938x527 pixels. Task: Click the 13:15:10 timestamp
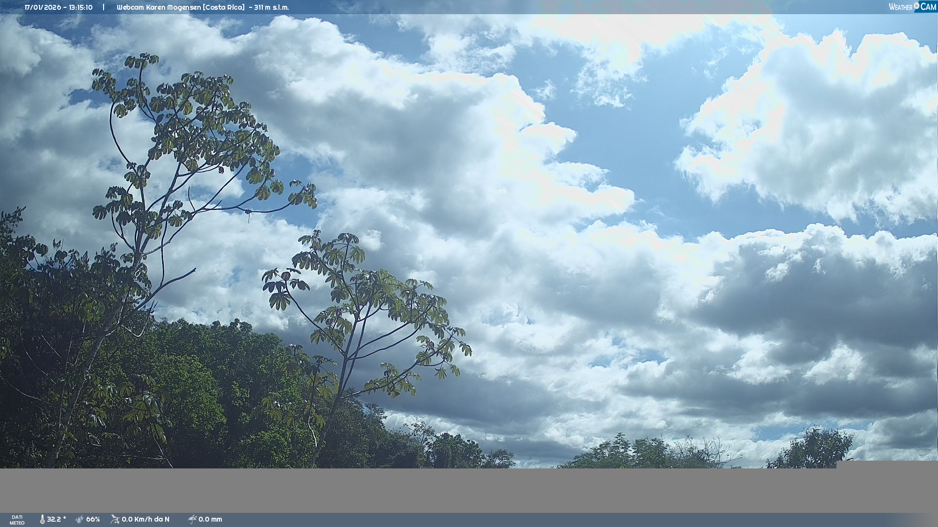(x=81, y=7)
